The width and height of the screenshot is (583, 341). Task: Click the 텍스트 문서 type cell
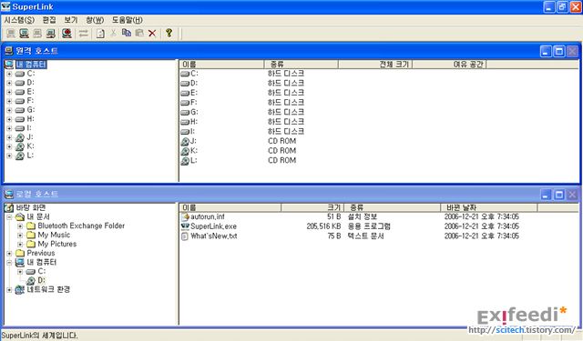tap(365, 236)
